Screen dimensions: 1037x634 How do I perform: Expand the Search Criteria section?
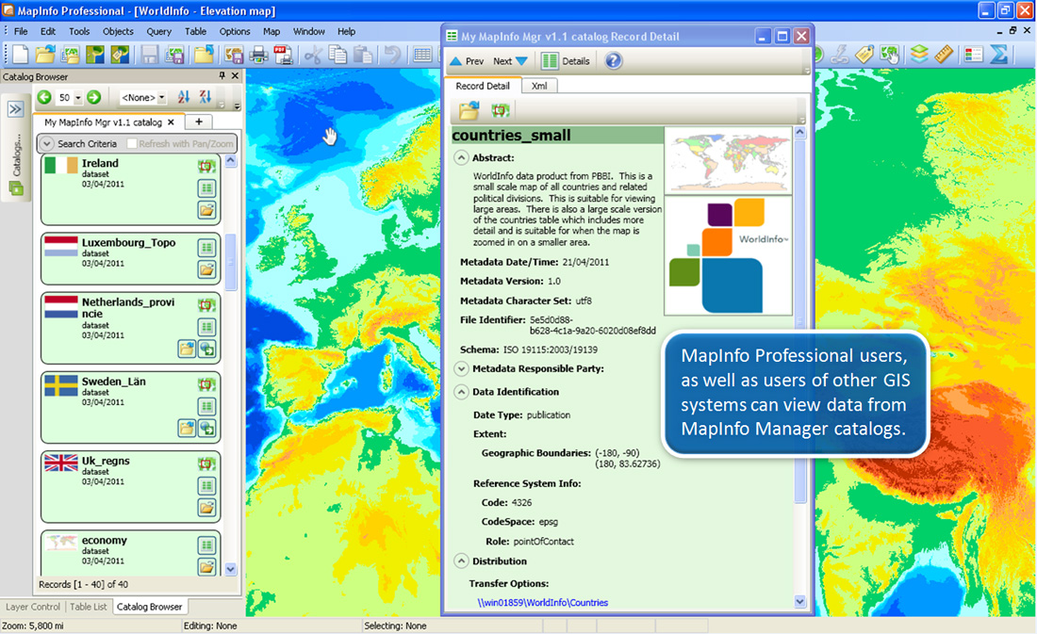(x=47, y=143)
